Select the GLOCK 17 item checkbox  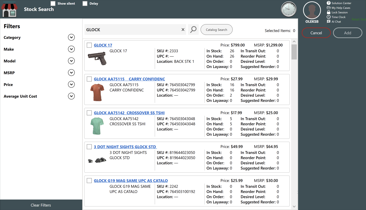[89, 45]
